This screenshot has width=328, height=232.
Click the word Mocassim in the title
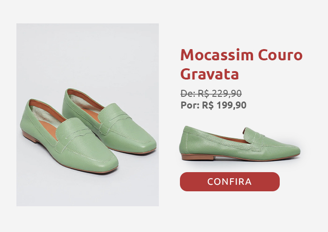(217, 55)
